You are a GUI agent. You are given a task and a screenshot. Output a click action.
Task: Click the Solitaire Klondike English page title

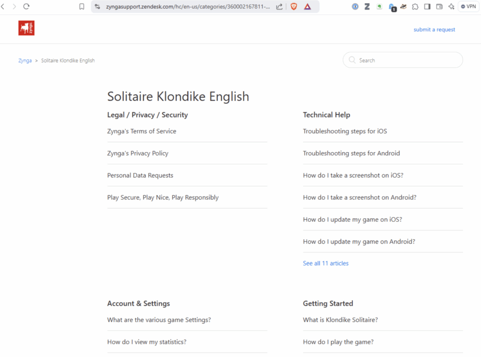pos(178,97)
